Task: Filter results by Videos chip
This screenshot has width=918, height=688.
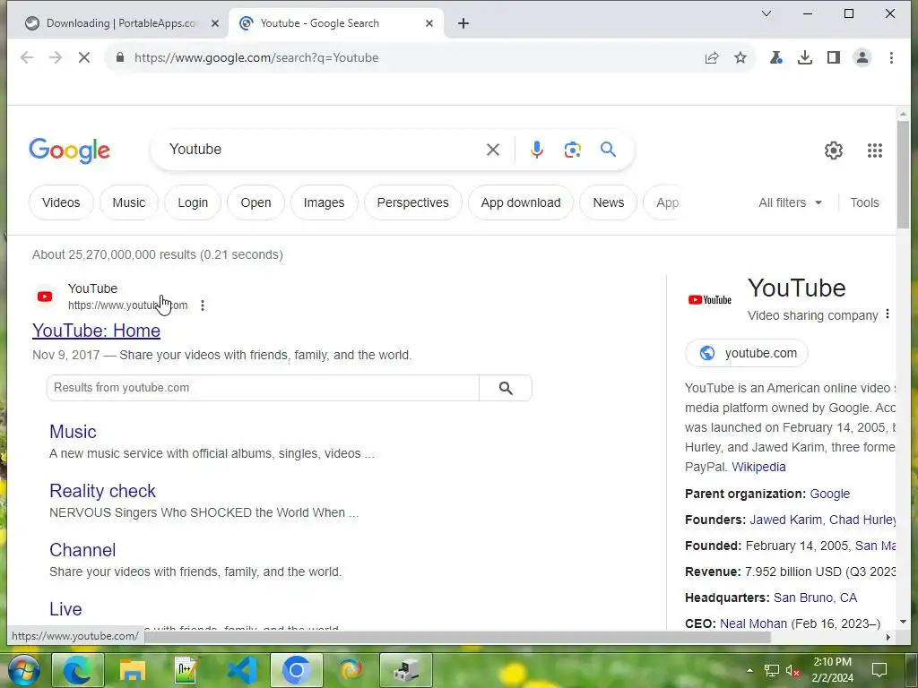Action: point(61,202)
